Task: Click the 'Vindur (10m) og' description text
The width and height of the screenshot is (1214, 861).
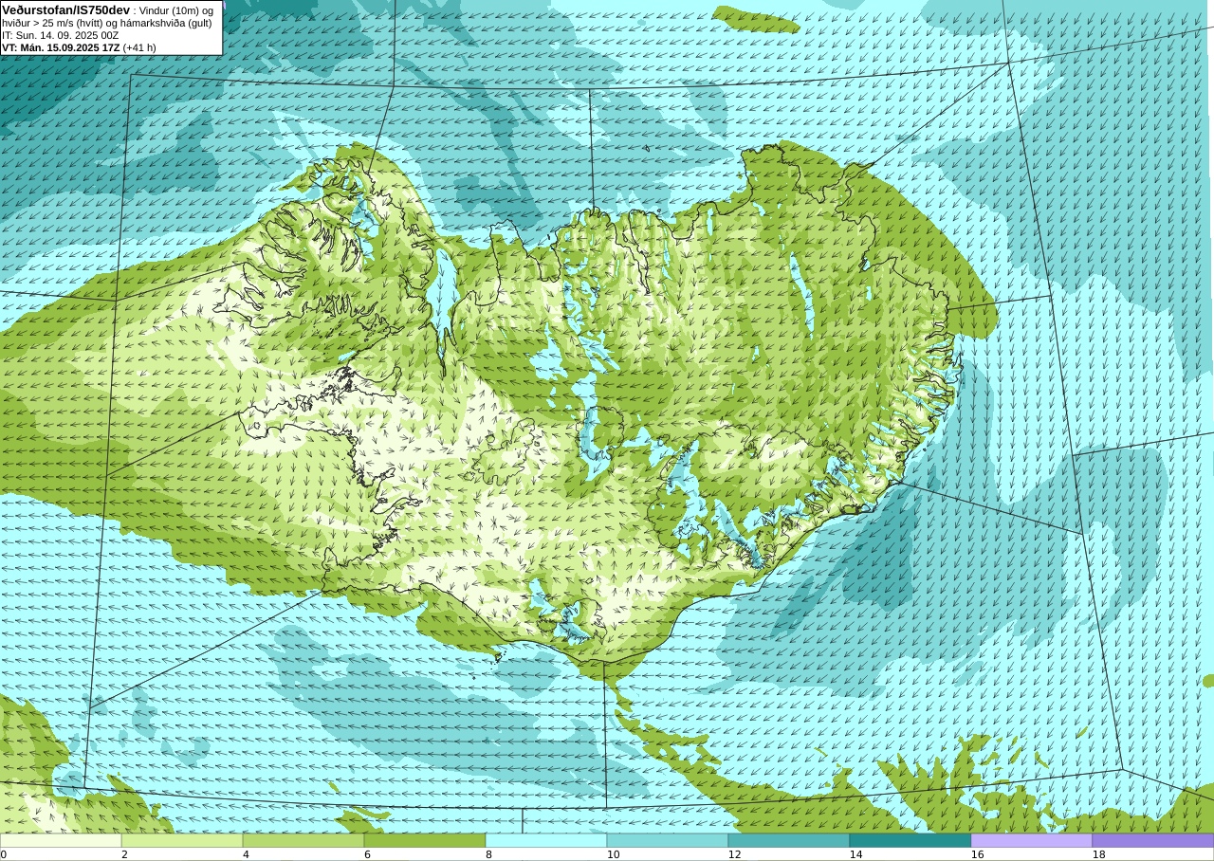Action: [177, 10]
